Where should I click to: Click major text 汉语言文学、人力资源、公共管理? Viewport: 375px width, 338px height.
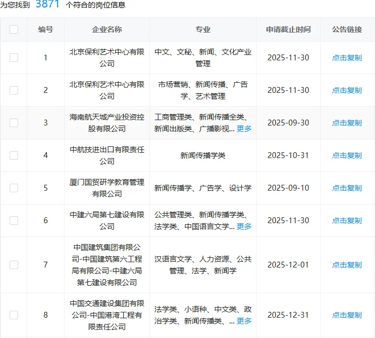(203, 265)
